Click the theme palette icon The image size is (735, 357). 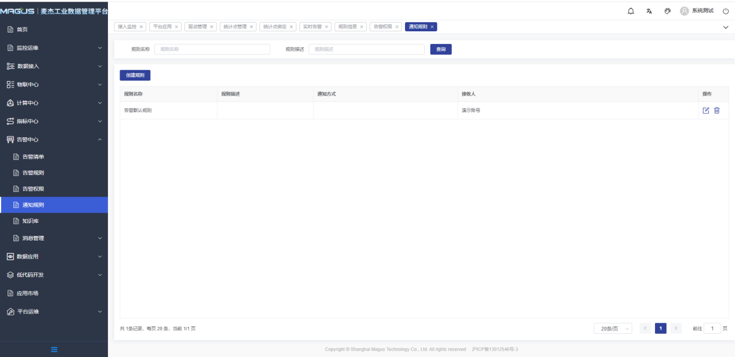668,11
